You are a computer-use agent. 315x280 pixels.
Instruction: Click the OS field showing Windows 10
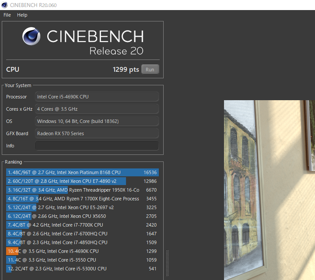(x=97, y=121)
